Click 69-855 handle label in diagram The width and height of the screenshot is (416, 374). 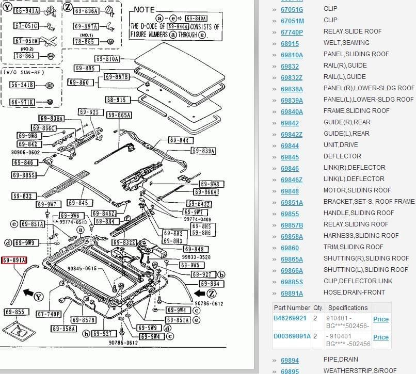coord(17,312)
